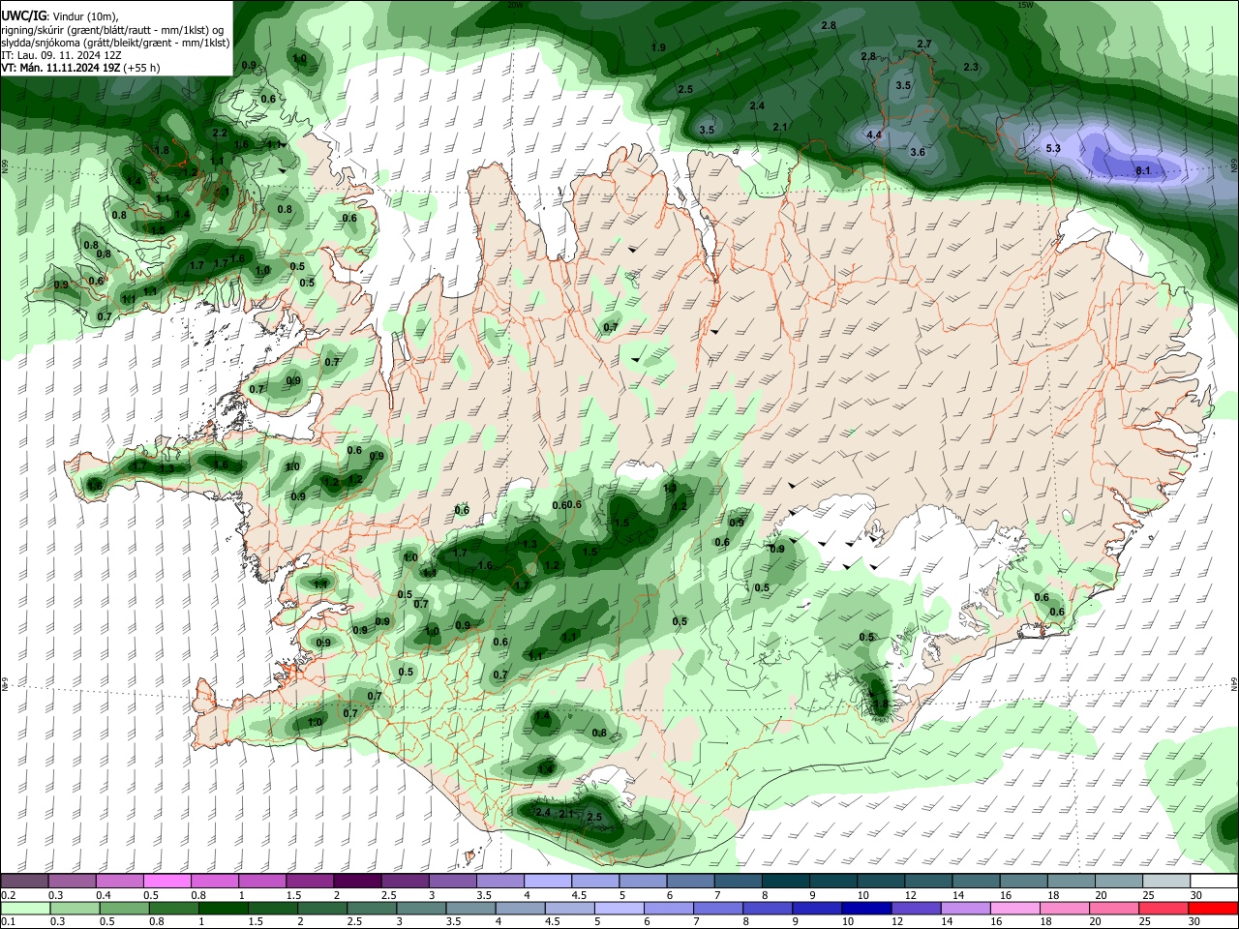Click the pale green 0.1 swatch in rain legend
The width and height of the screenshot is (1239, 929).
pos(24,908)
